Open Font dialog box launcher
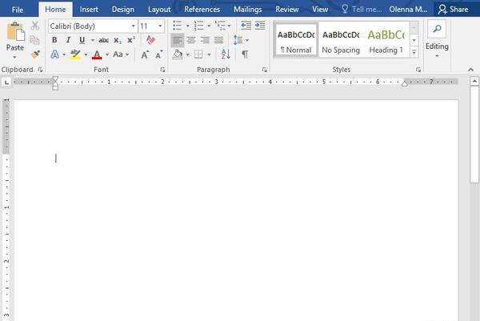Screen dimensions: 480x321 point(162,70)
